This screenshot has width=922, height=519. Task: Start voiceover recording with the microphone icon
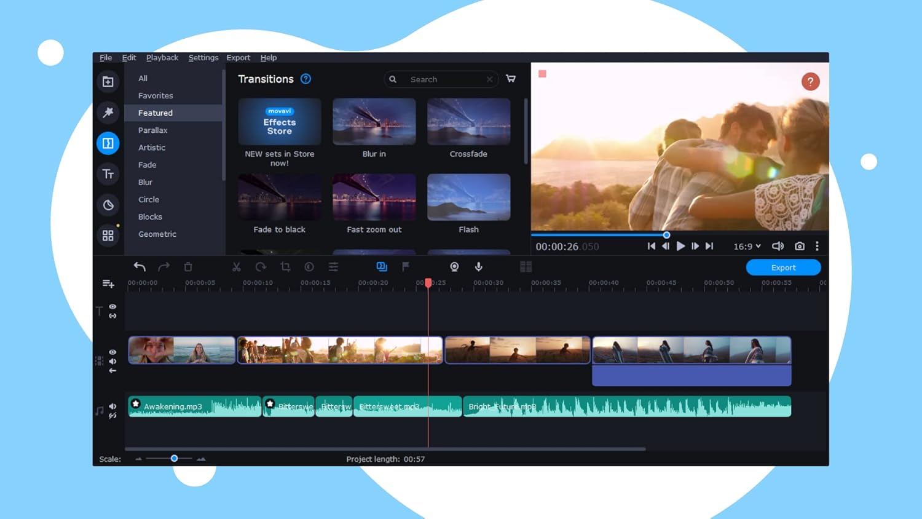click(x=478, y=266)
